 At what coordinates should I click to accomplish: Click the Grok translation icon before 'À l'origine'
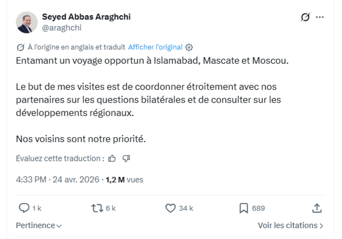point(21,47)
